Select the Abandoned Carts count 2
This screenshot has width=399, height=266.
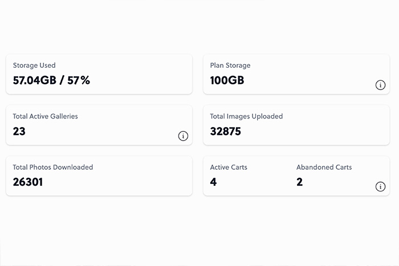[x=300, y=182]
